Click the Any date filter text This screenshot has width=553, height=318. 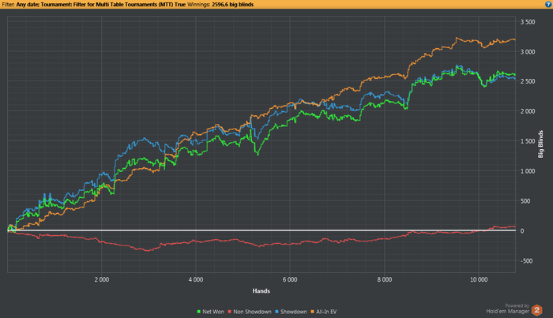(27, 5)
